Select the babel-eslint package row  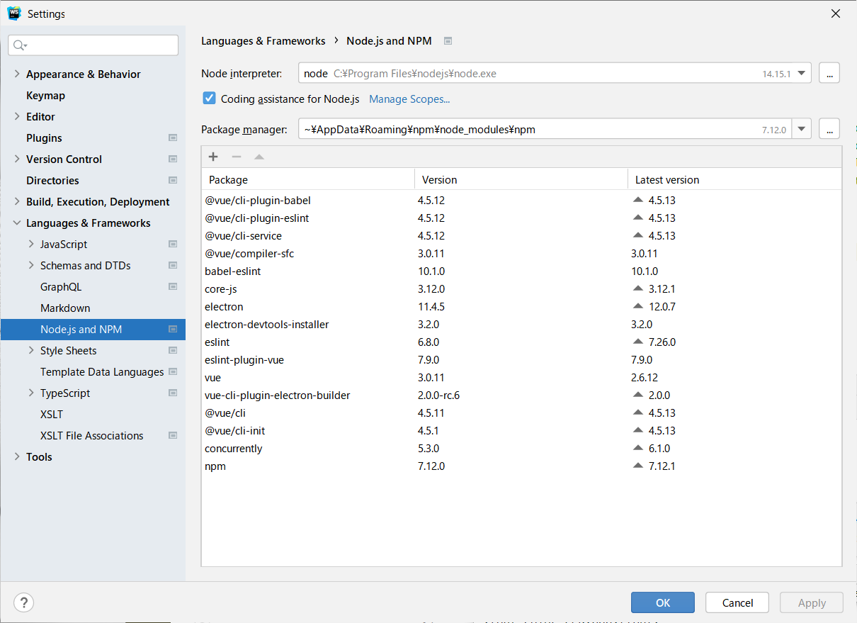coord(522,271)
